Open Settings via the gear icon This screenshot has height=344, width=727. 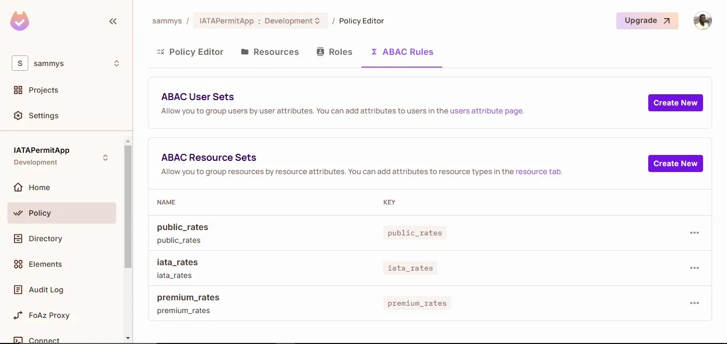point(18,116)
